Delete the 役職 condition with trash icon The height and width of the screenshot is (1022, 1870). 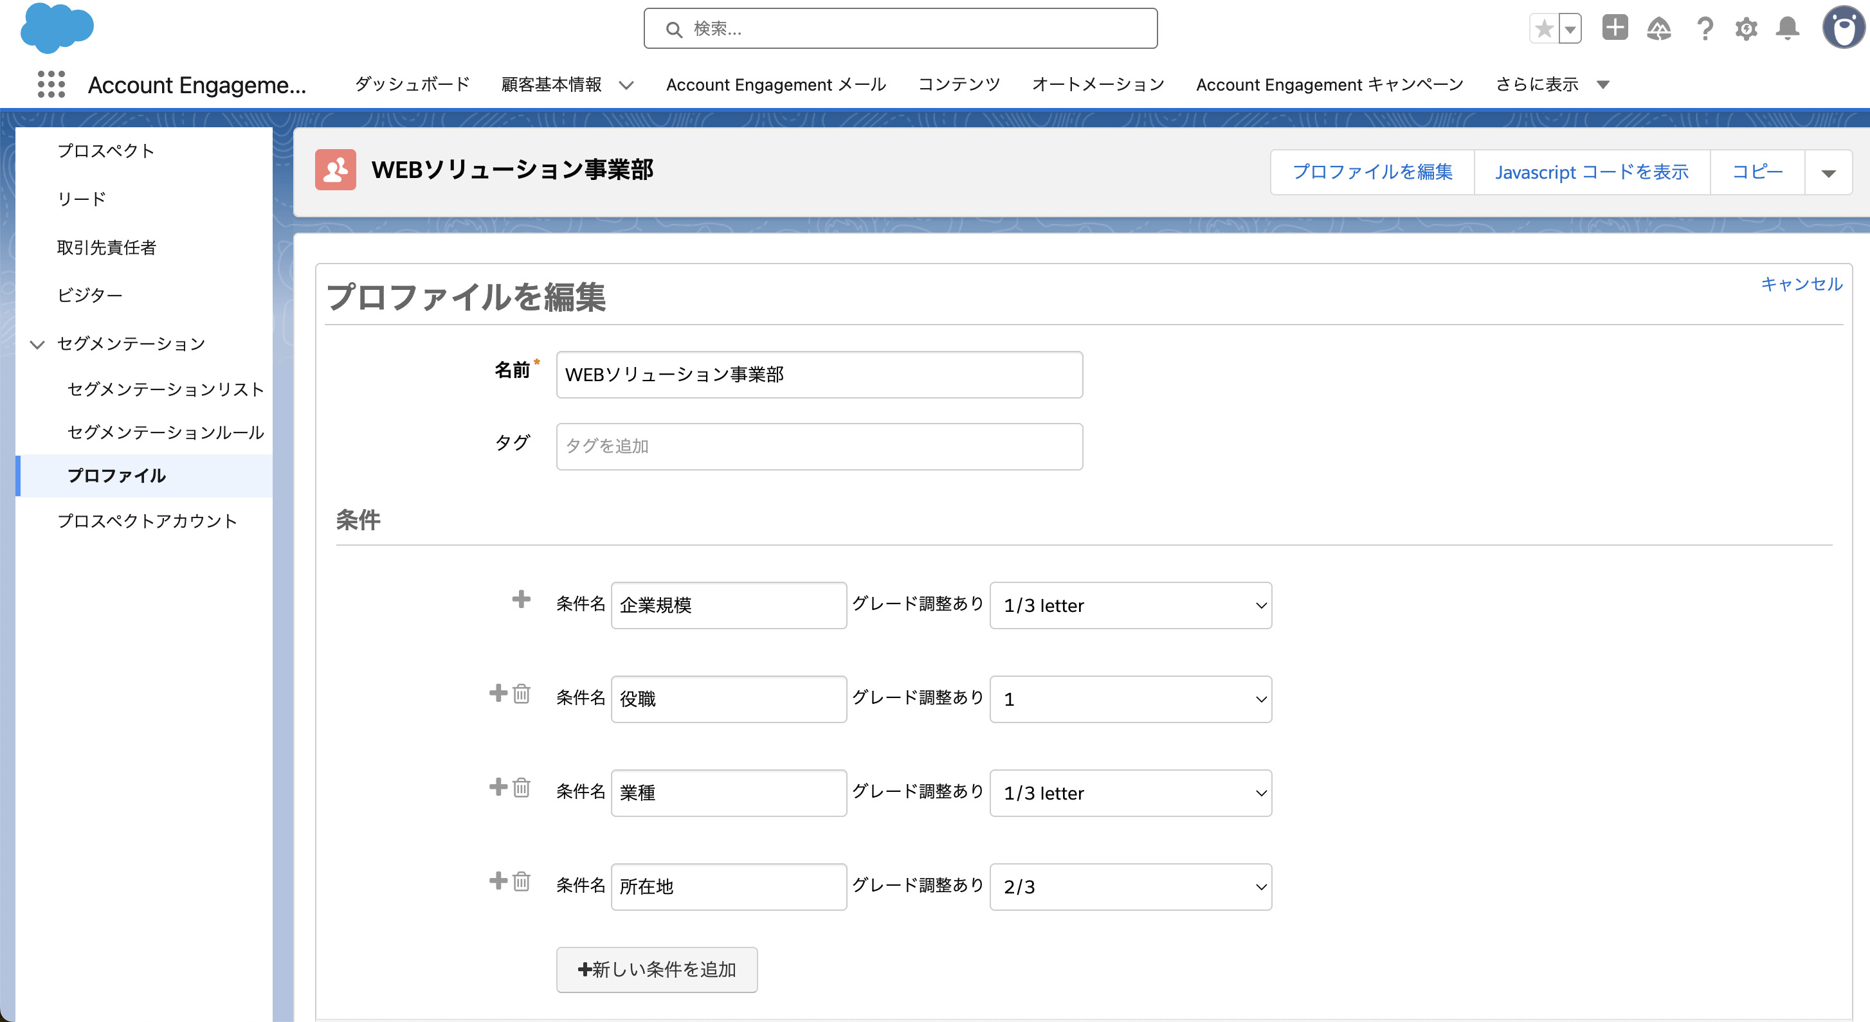point(522,694)
